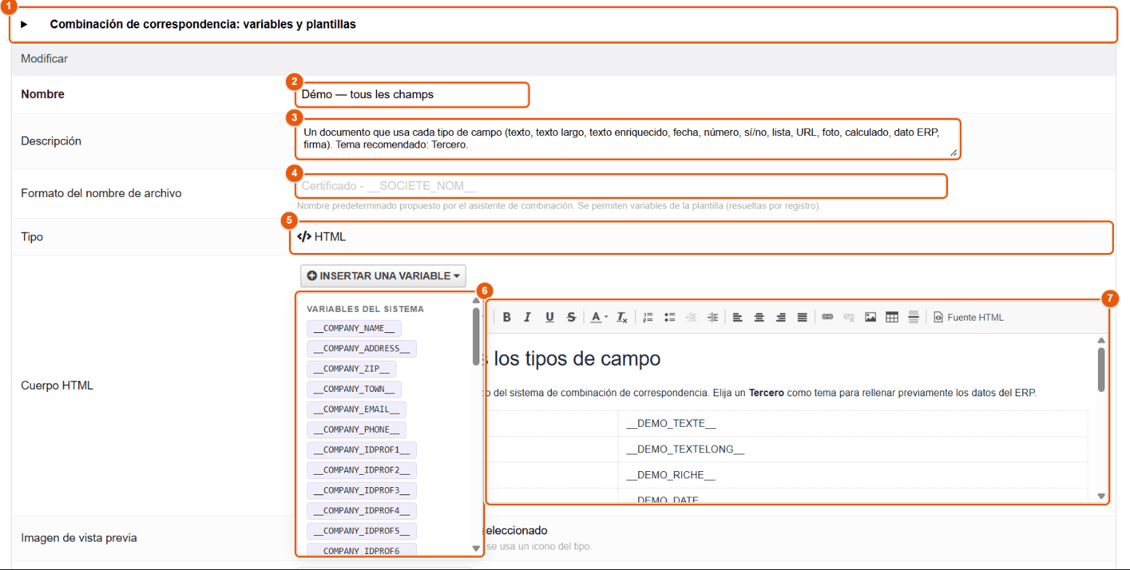Screen dimensions: 1130x570
Task: Insert a bulleted list
Action: pyautogui.click(x=670, y=317)
